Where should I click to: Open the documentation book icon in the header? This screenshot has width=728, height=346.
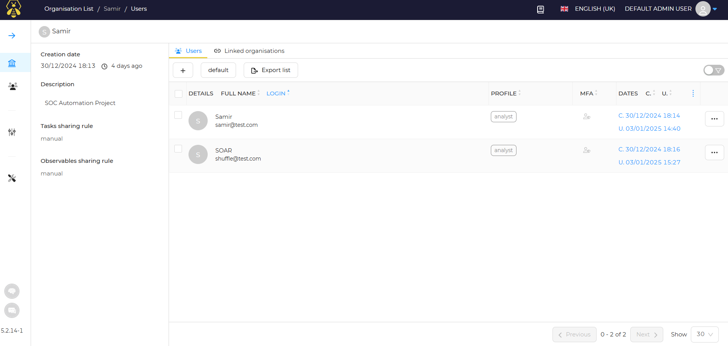tap(540, 9)
